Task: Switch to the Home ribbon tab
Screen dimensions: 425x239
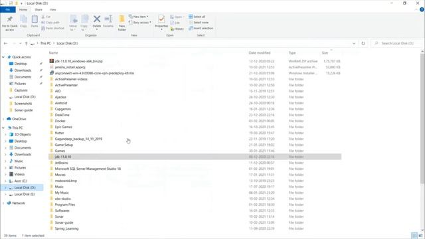Action: coord(23,9)
